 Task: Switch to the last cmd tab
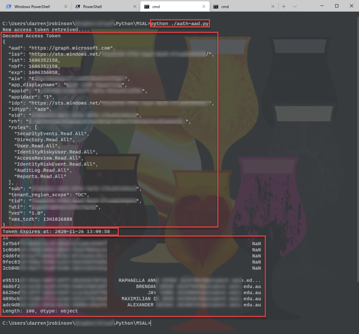click(244, 7)
